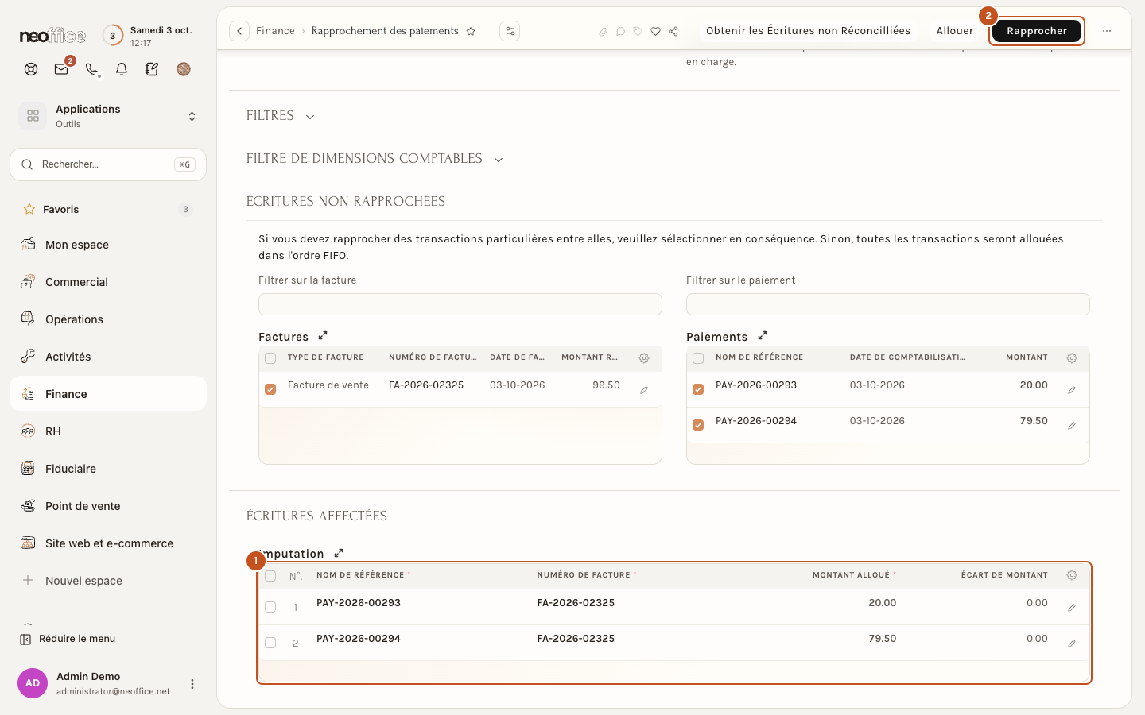Open Paiements table column settings gear
1145x715 pixels.
pyautogui.click(x=1072, y=358)
